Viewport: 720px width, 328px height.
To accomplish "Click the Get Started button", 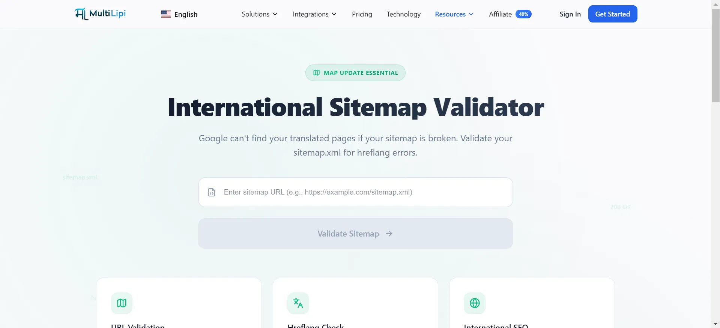I will tap(613, 14).
